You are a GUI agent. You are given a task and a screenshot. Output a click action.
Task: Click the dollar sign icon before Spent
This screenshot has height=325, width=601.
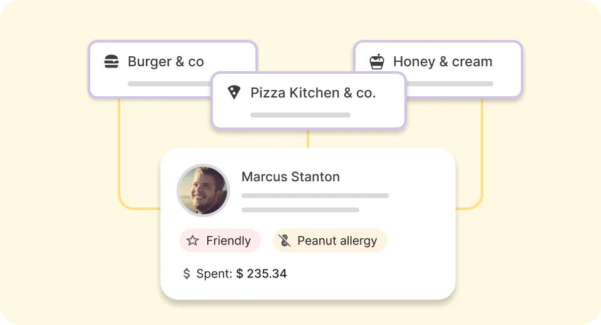[x=187, y=273]
